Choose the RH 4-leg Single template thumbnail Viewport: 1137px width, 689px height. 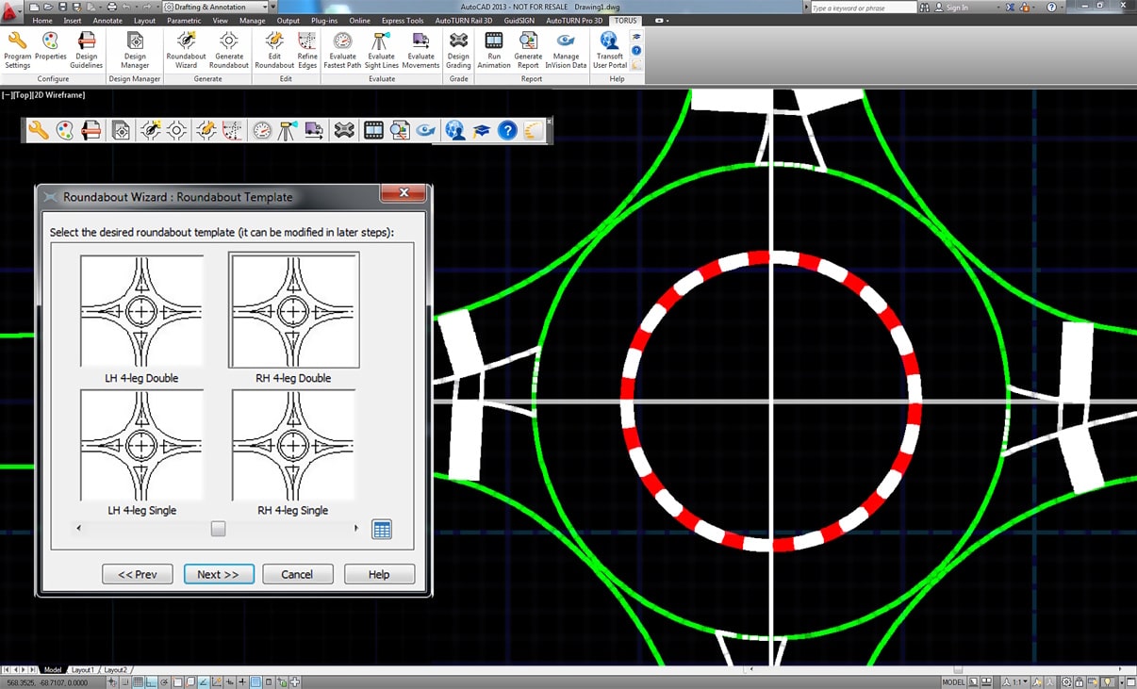coord(293,446)
